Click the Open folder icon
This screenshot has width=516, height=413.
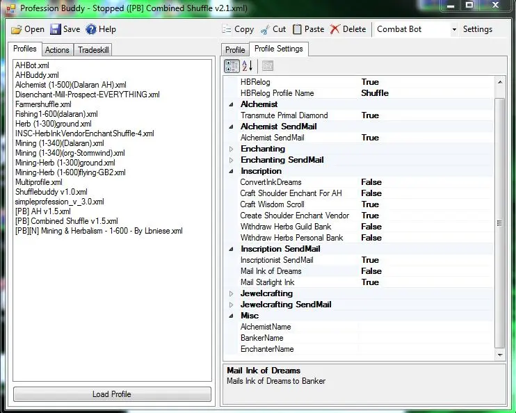click(17, 29)
